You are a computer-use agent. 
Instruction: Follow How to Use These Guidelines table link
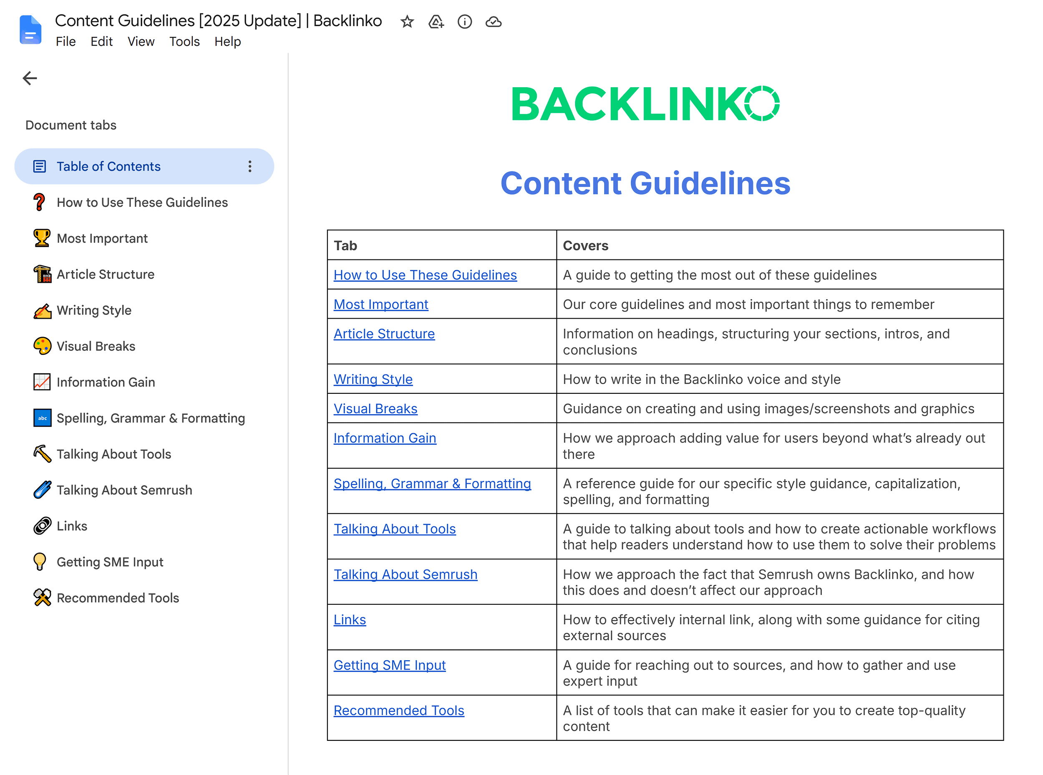[425, 275]
